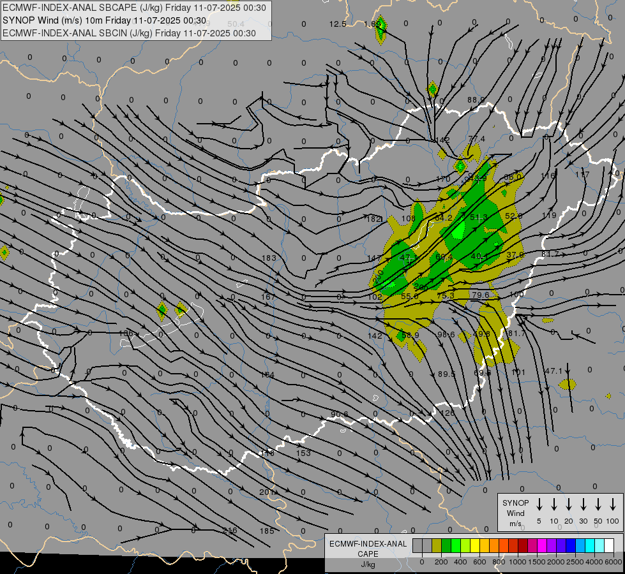Select the dark green CAPE legend swatch
This screenshot has height=574, width=625.
tap(446, 545)
